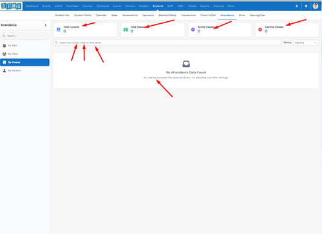Select By Date in the sidebar
322x234 pixels.
(24, 46)
